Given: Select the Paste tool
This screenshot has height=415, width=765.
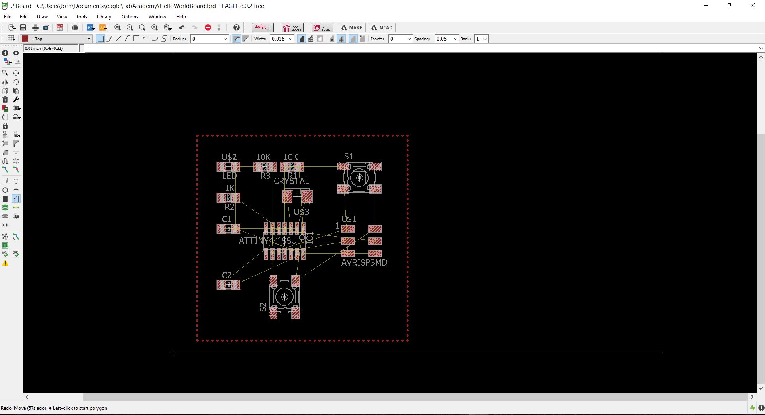Looking at the screenshot, I should [x=16, y=91].
